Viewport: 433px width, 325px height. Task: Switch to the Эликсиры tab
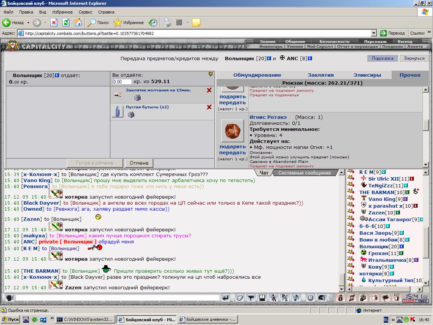[x=367, y=75]
